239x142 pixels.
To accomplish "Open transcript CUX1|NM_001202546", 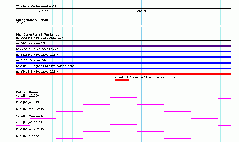I will tap(30, 129).
